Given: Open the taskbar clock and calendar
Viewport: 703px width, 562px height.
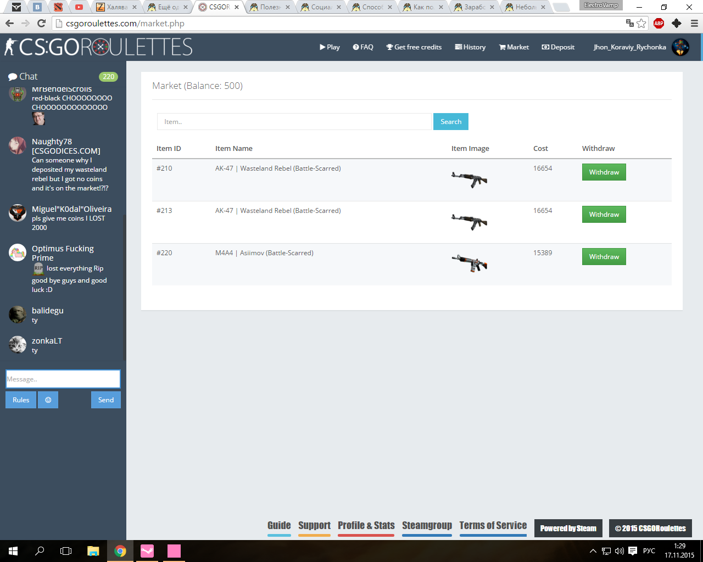Looking at the screenshot, I should (x=679, y=551).
